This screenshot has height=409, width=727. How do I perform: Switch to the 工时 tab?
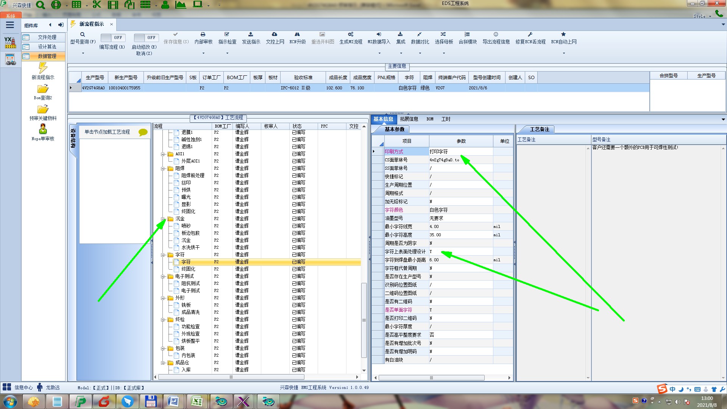[x=446, y=119]
